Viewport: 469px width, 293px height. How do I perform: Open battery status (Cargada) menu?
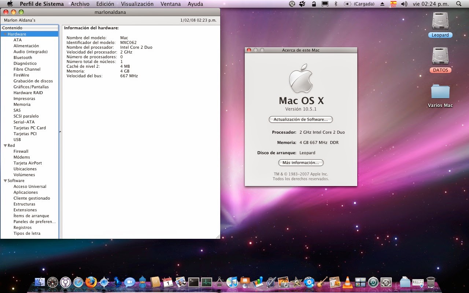tap(359, 4)
